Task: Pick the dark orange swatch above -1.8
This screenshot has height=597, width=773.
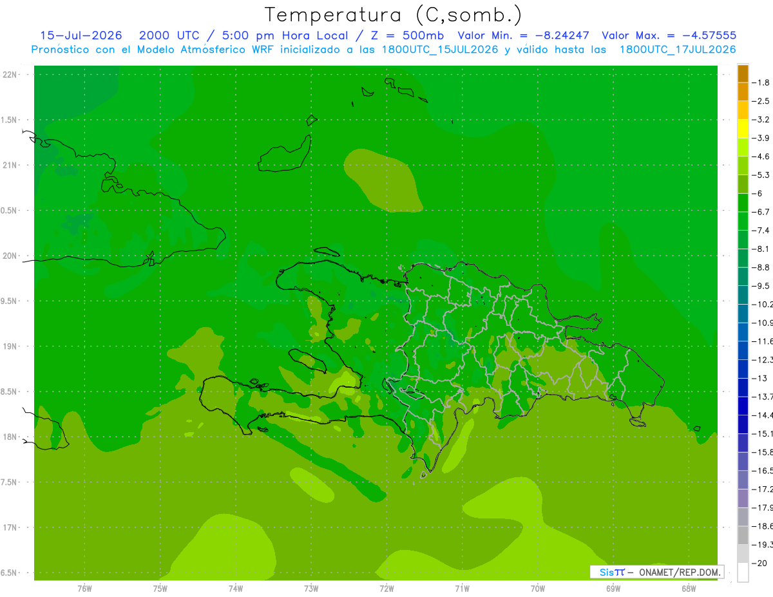Action: click(x=743, y=73)
